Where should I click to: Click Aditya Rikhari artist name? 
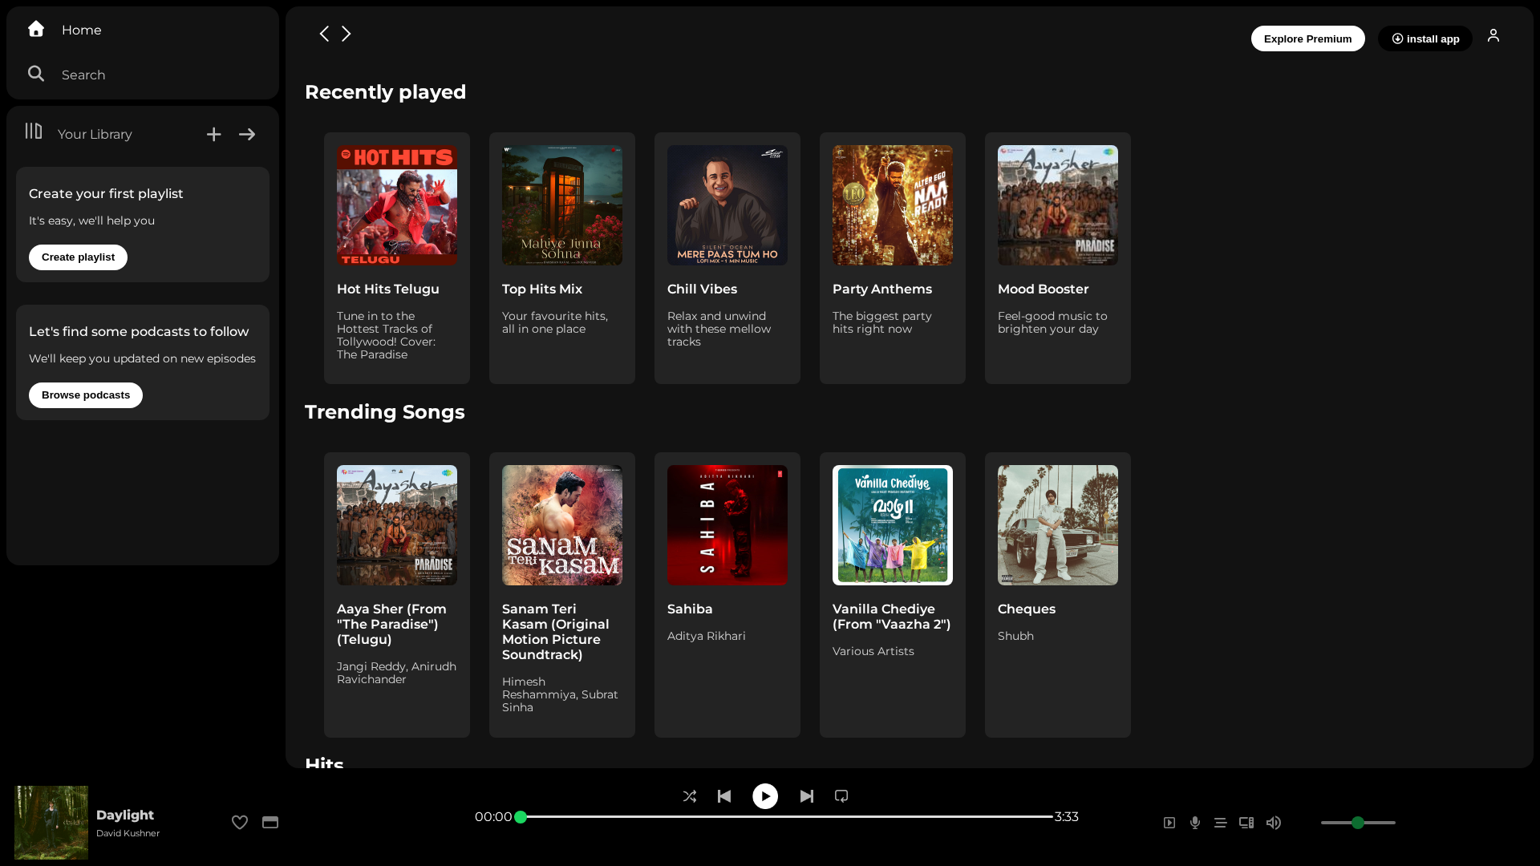point(707,637)
